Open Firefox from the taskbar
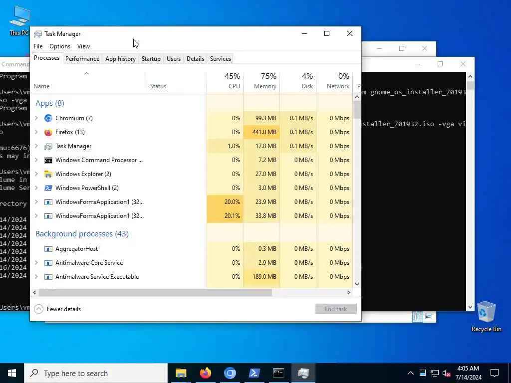The height and width of the screenshot is (383, 511). click(205, 373)
